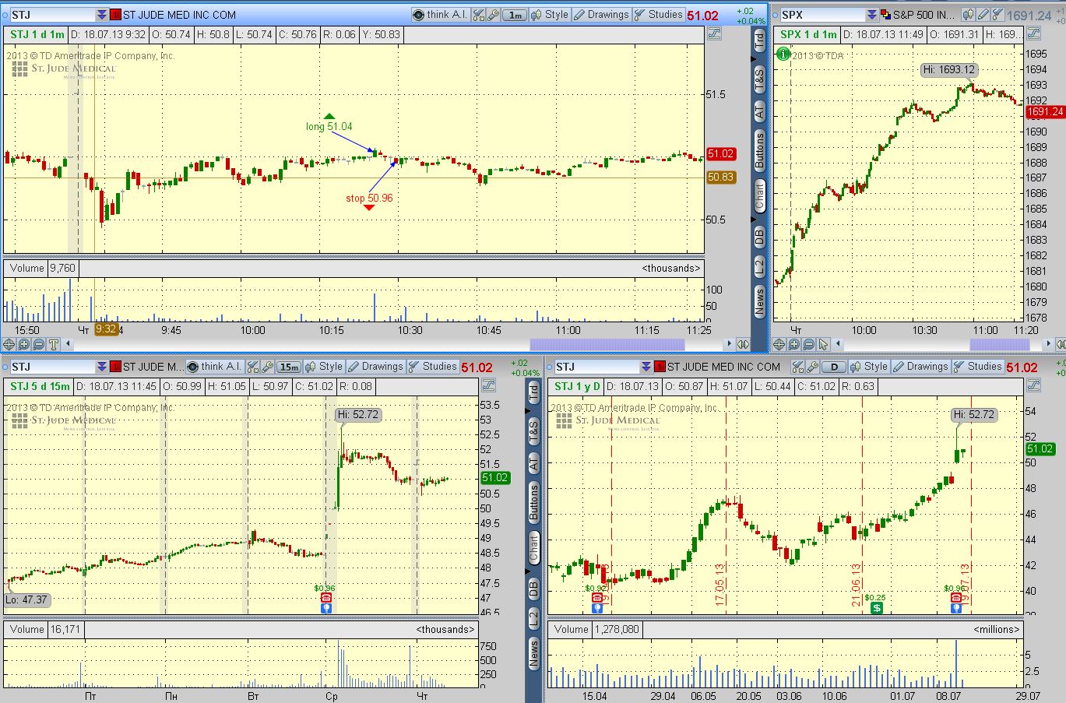Select the Chart tab in the upper side panel

[760, 195]
